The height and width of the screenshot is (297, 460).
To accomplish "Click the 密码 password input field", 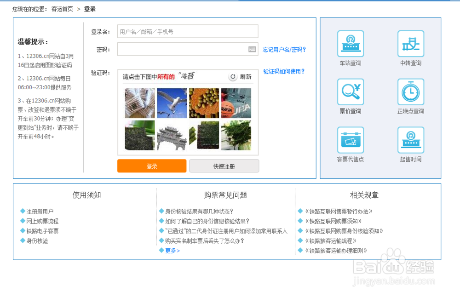I will (x=188, y=49).
